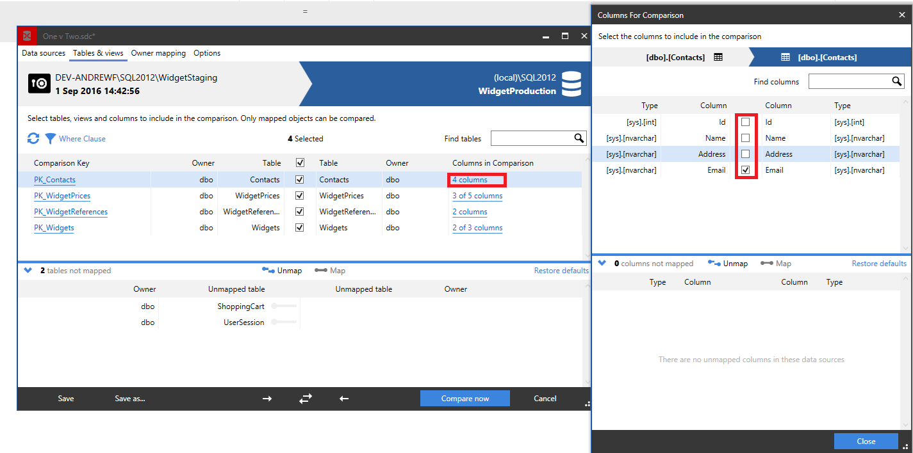913x453 pixels.
Task: Click the swap data sources arrows icon
Action: [306, 399]
